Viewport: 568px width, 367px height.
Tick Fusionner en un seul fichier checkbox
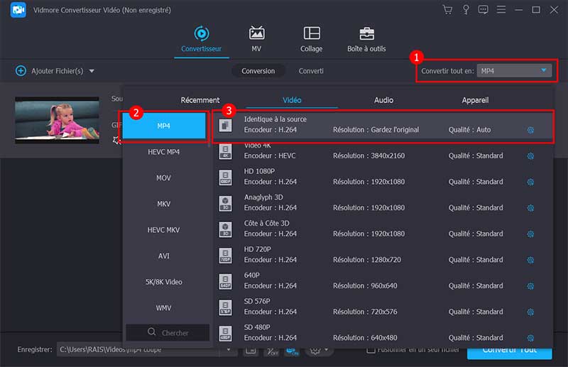[x=371, y=350]
